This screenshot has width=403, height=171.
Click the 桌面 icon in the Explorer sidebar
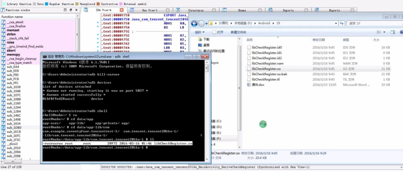pos(200,45)
